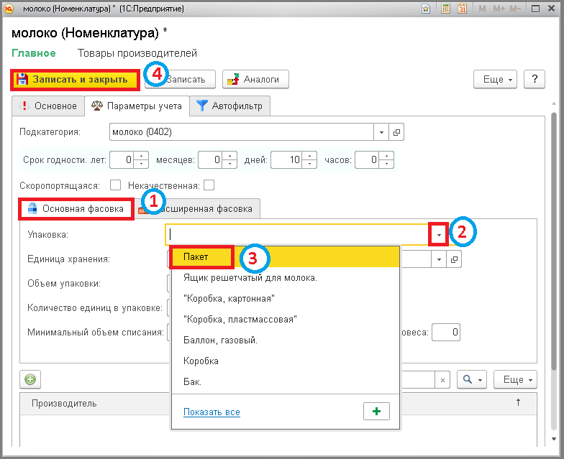The height and width of the screenshot is (459, 564).
Task: Open the calendar icon in title bar
Action: pos(462,9)
